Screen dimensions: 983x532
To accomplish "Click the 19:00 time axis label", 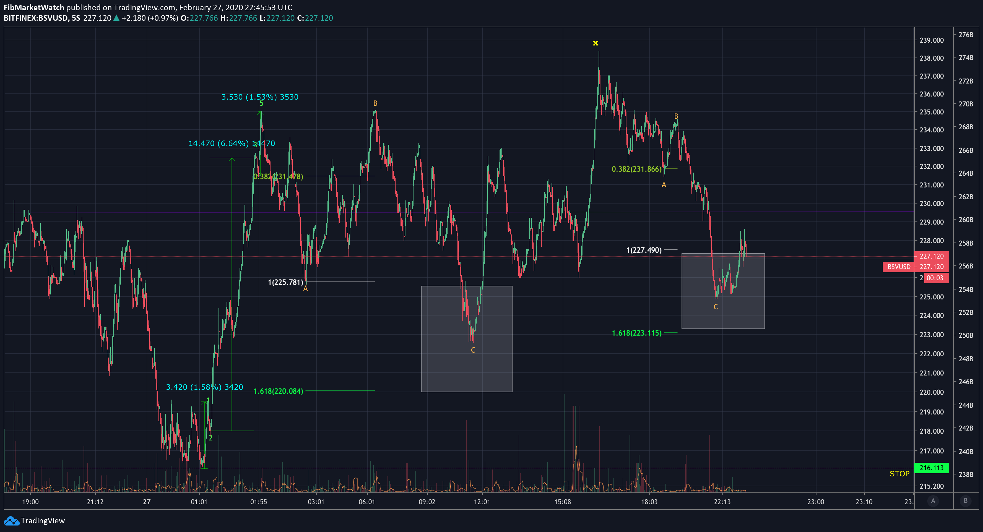I will (x=30, y=501).
